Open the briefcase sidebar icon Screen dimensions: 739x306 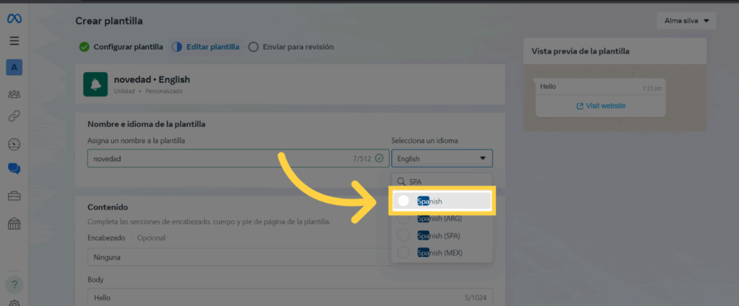(x=14, y=196)
